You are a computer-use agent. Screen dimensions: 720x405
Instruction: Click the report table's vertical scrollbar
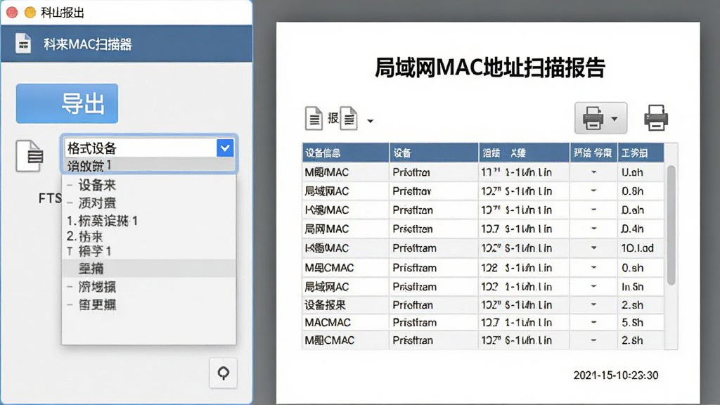(671, 225)
